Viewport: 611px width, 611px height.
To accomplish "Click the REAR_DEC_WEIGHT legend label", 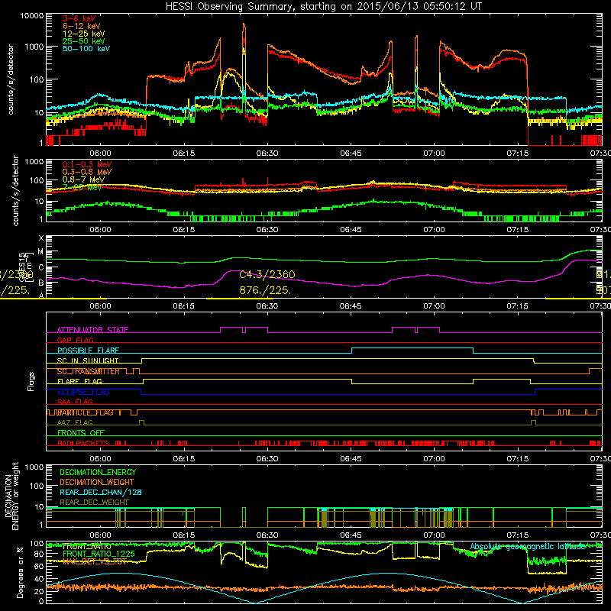I will point(94,503).
